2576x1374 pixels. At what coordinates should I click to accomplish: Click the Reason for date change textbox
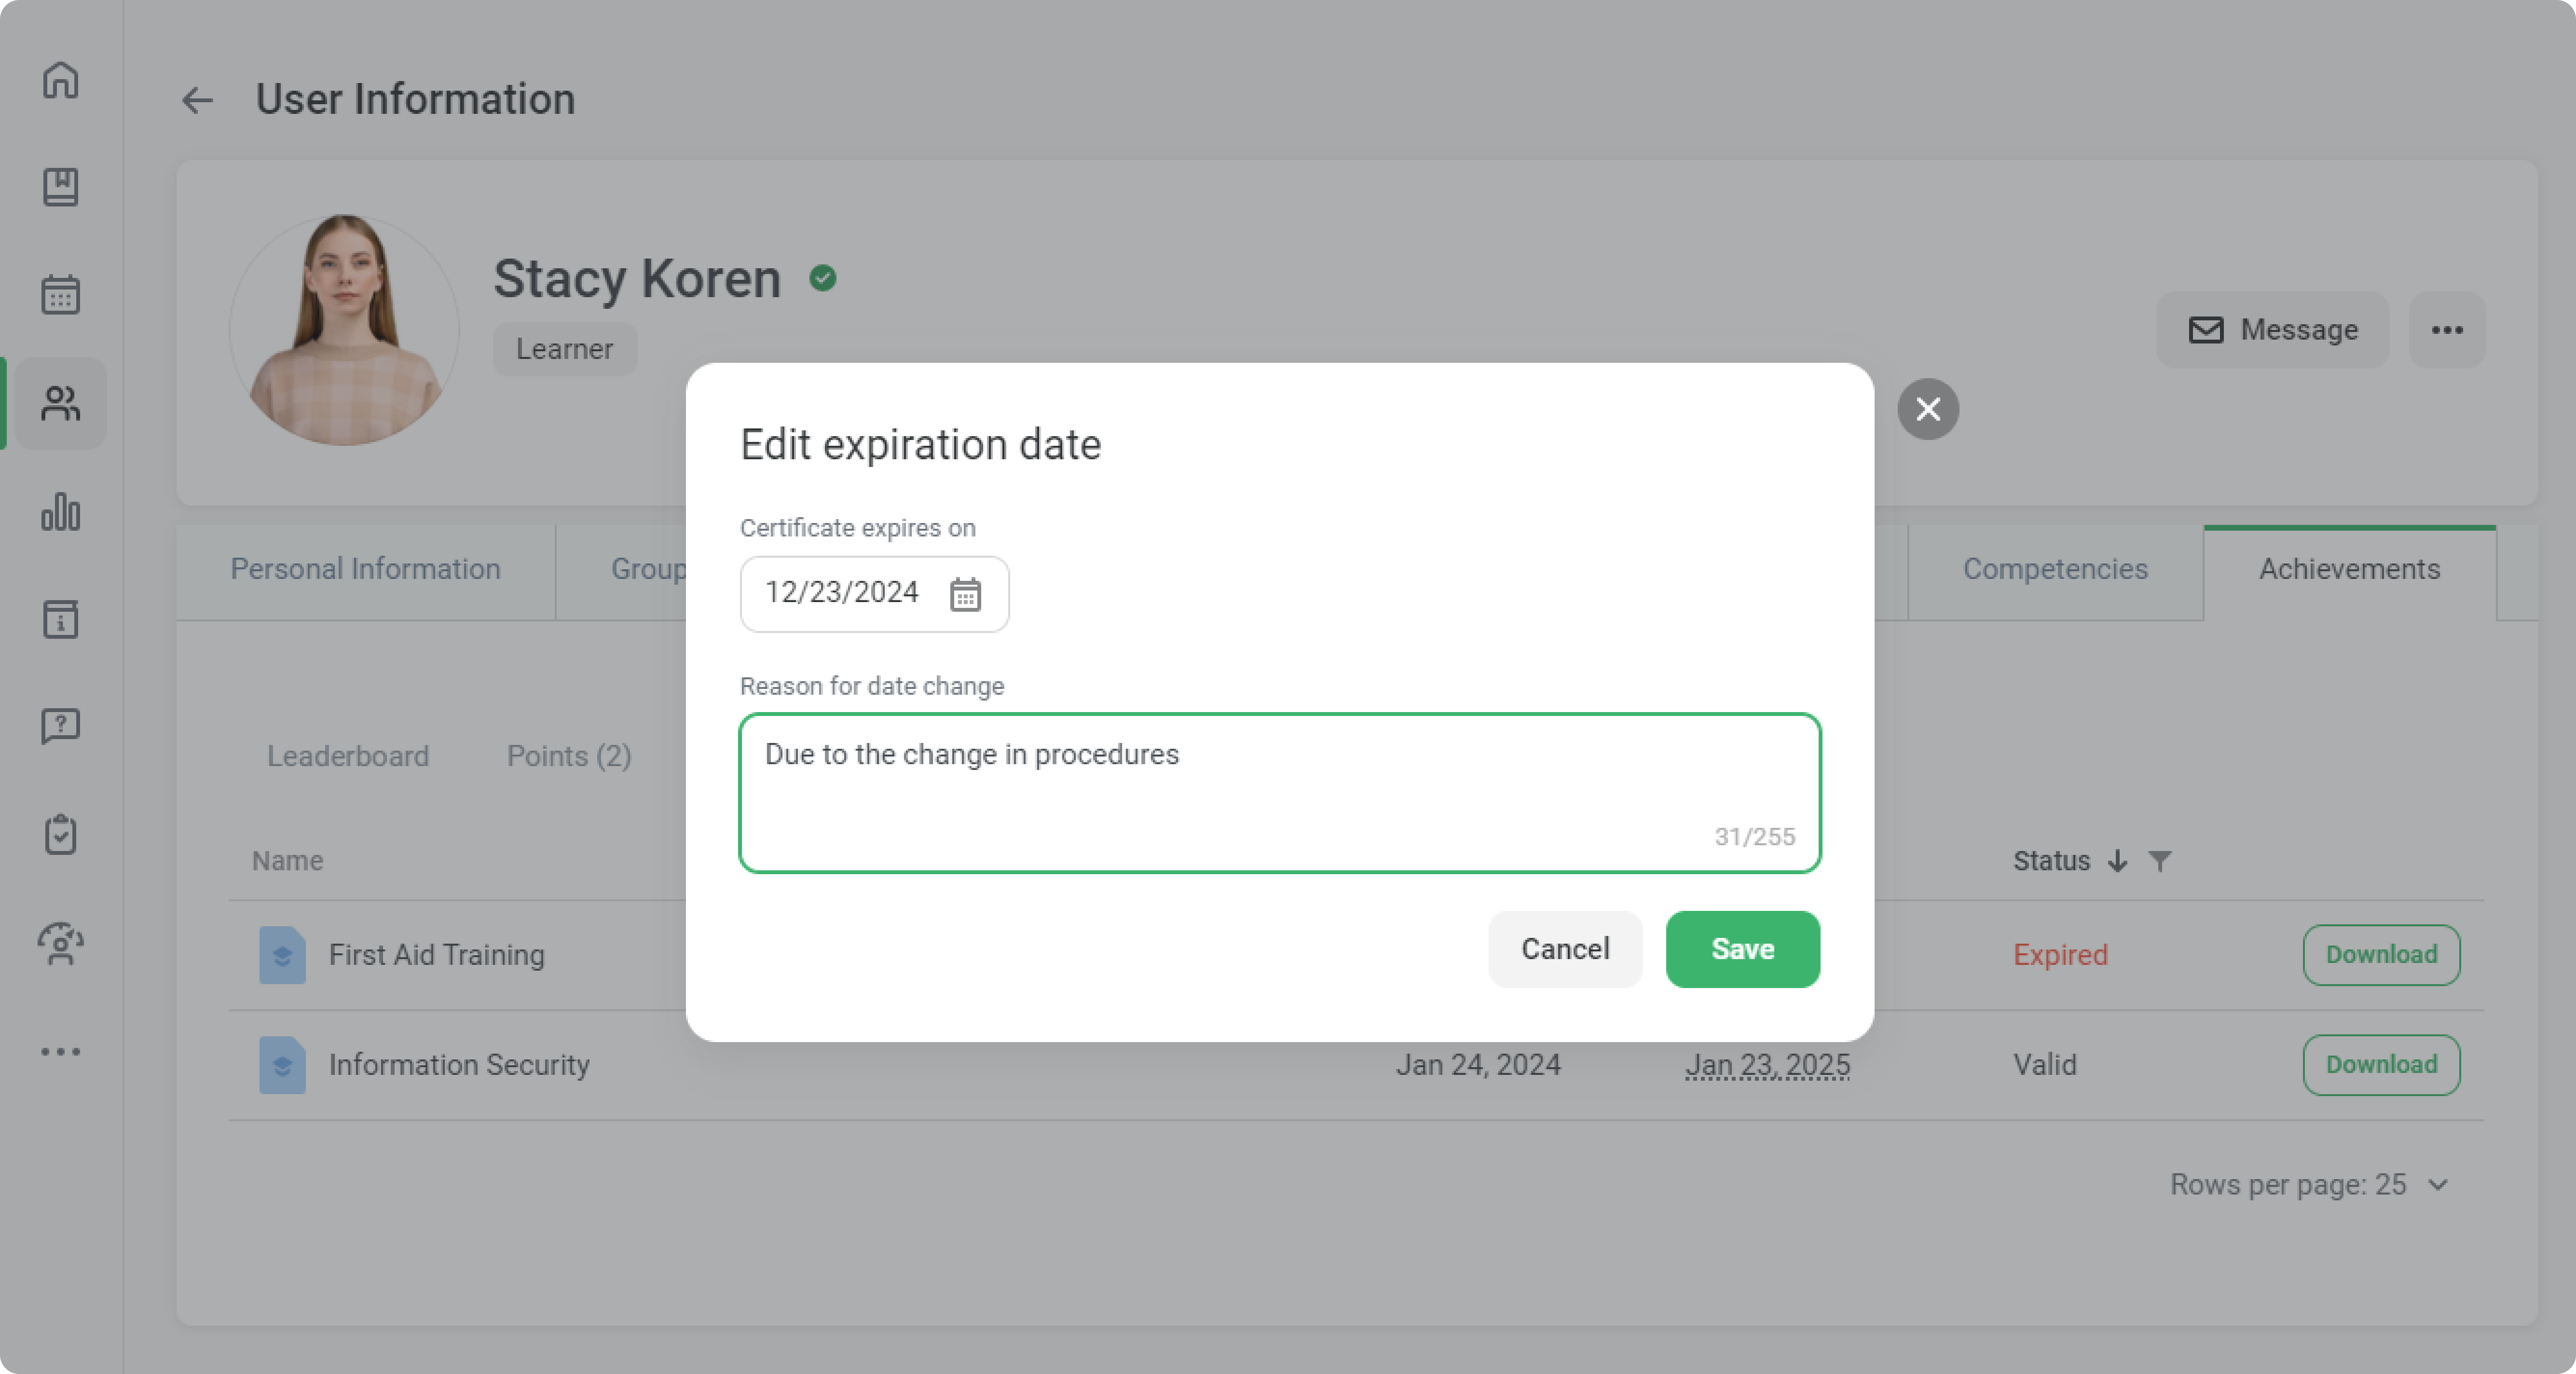[1279, 792]
